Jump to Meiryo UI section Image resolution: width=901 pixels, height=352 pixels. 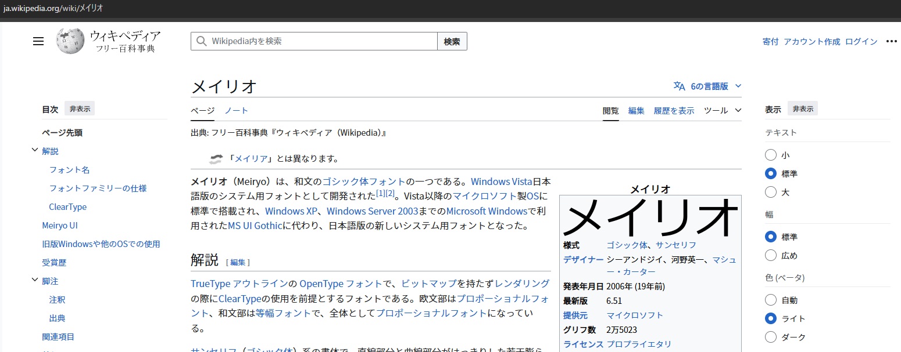click(60, 225)
